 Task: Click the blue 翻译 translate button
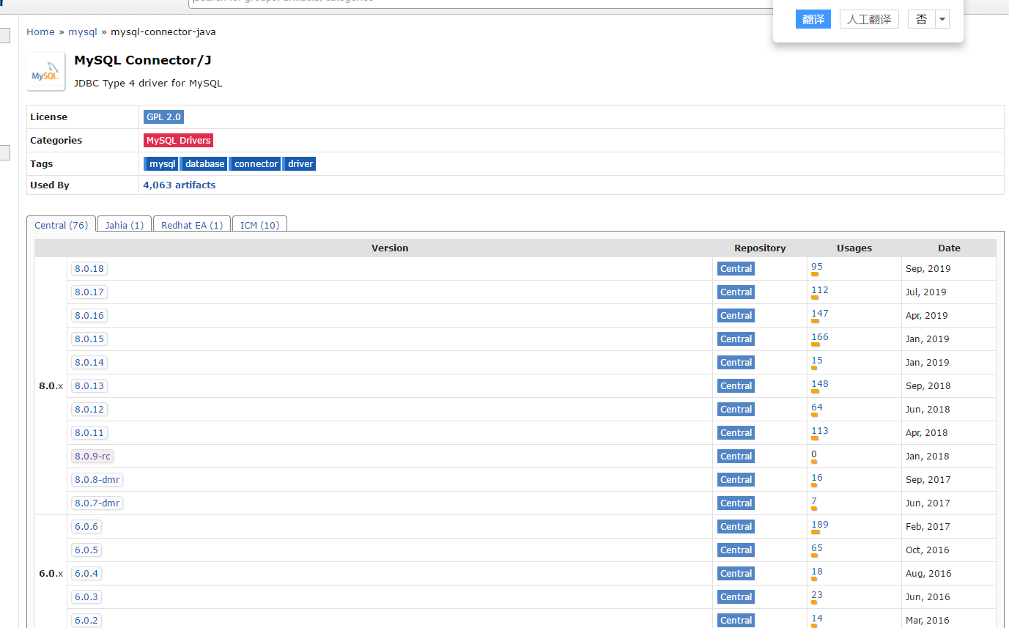coord(813,19)
